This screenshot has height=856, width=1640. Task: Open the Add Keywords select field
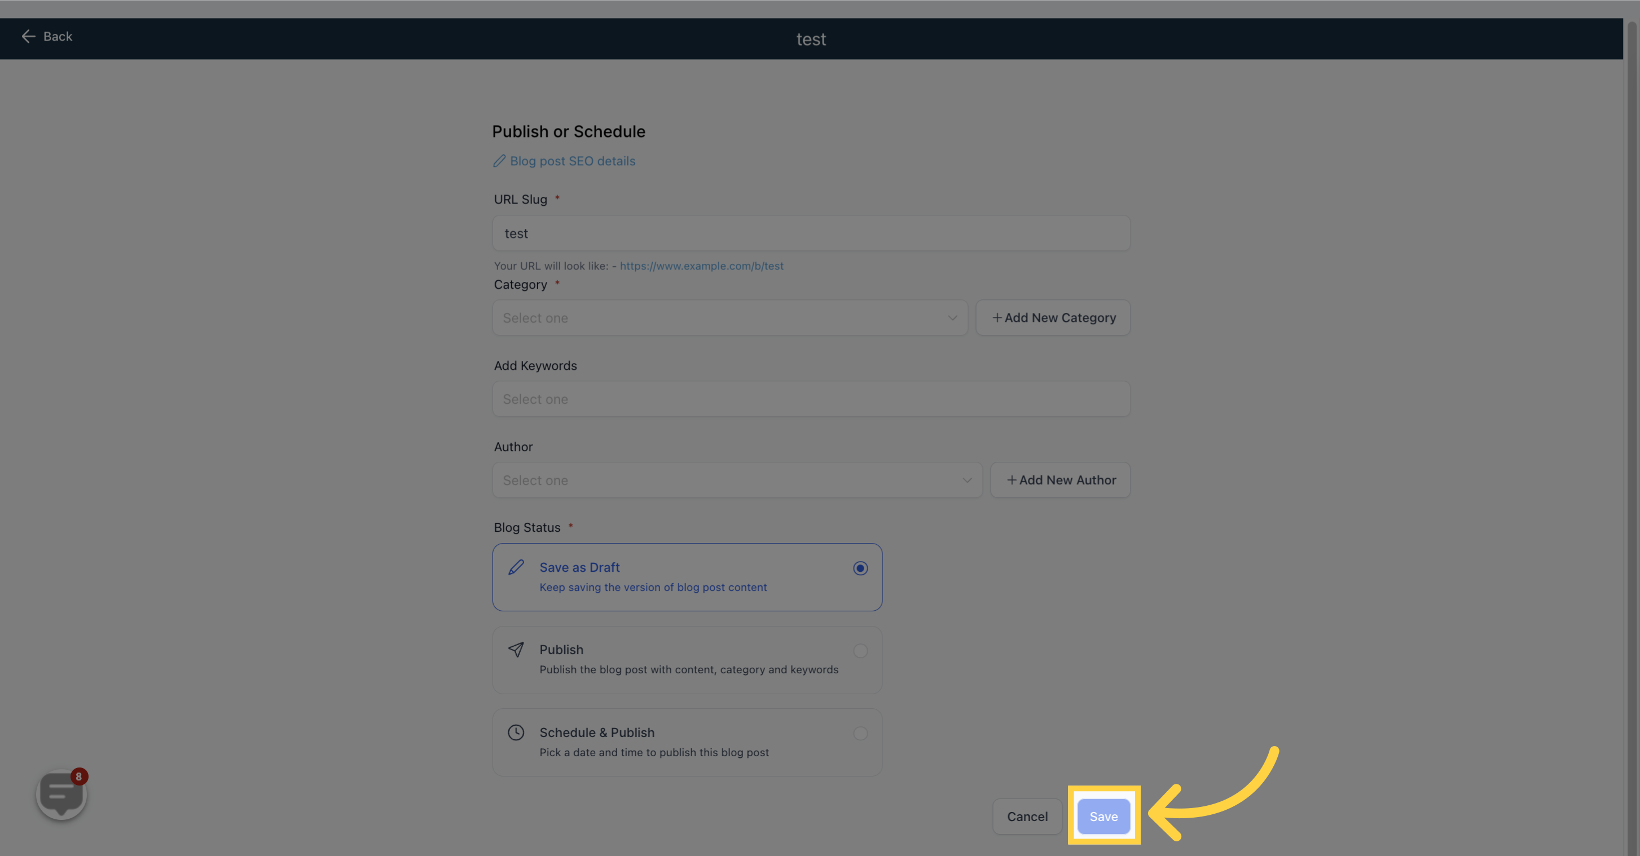pyautogui.click(x=811, y=399)
